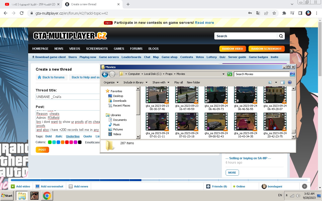Click the change view icon in Explorer

(270, 82)
